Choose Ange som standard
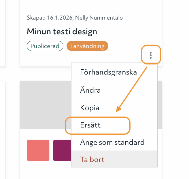The width and height of the screenshot is (189, 179). coord(112,142)
